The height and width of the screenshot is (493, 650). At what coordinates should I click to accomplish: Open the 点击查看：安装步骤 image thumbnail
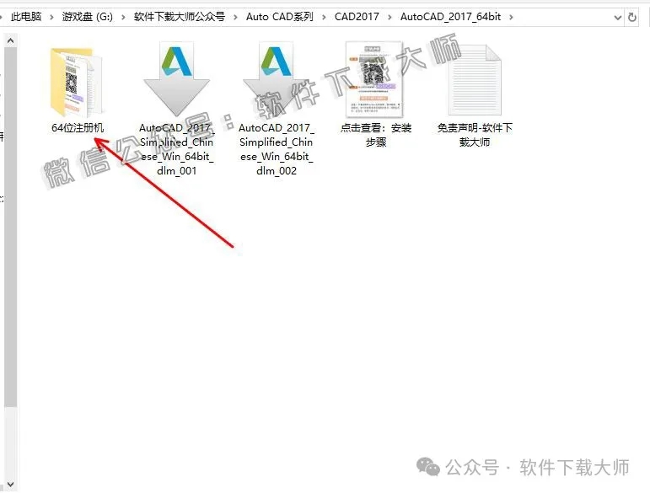(x=375, y=79)
